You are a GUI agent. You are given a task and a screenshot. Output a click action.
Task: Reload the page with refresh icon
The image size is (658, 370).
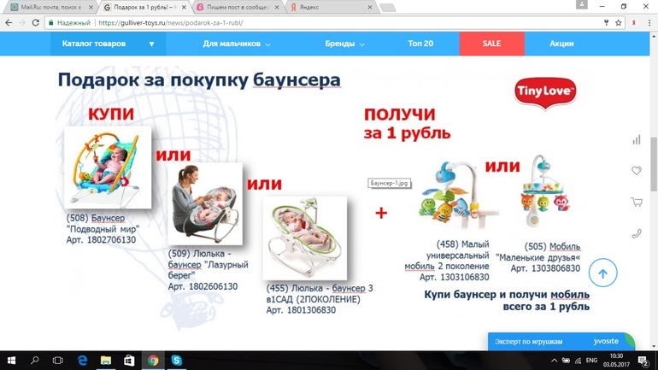pos(35,23)
